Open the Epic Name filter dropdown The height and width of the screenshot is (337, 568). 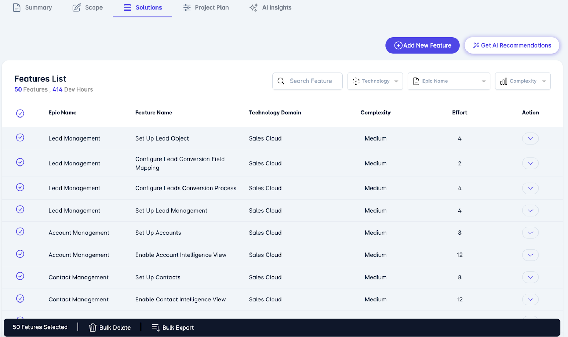click(449, 81)
